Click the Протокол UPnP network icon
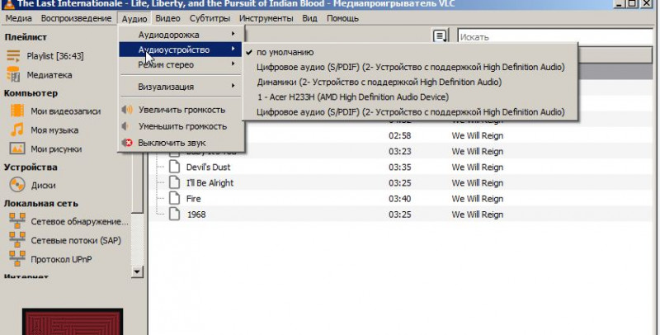The image size is (660, 335). pyautogui.click(x=17, y=259)
